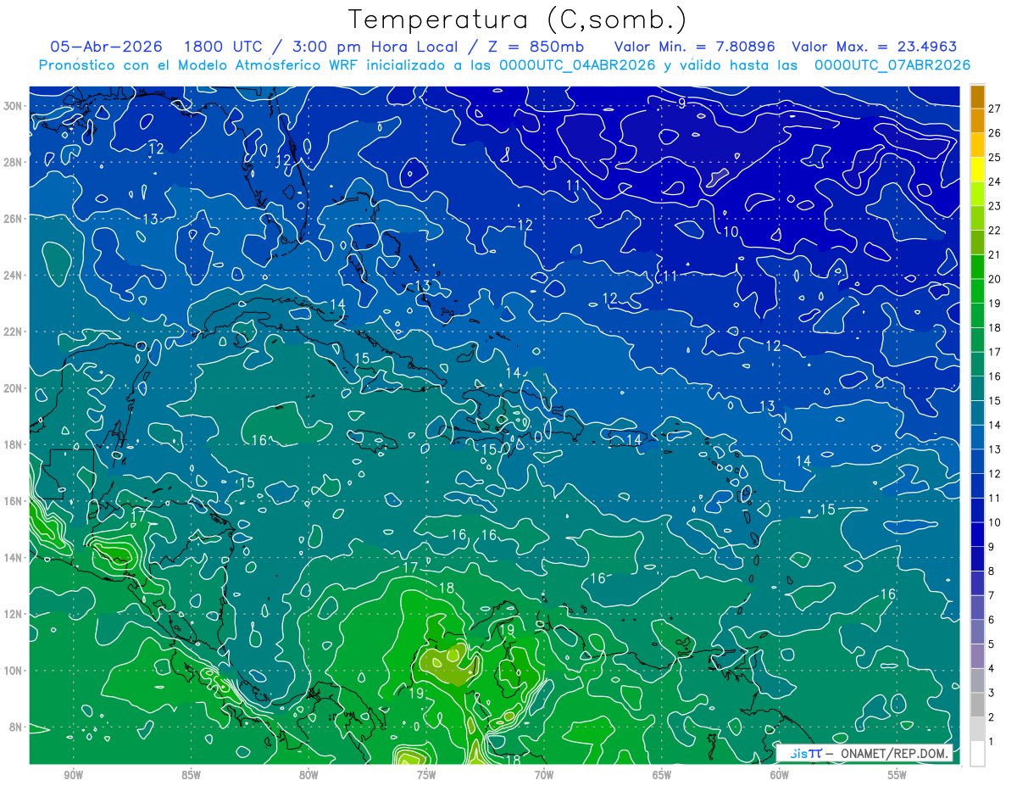This screenshot has height=786, width=1017.
Task: Click the 16 contour label near 82W
Action: pyautogui.click(x=259, y=439)
